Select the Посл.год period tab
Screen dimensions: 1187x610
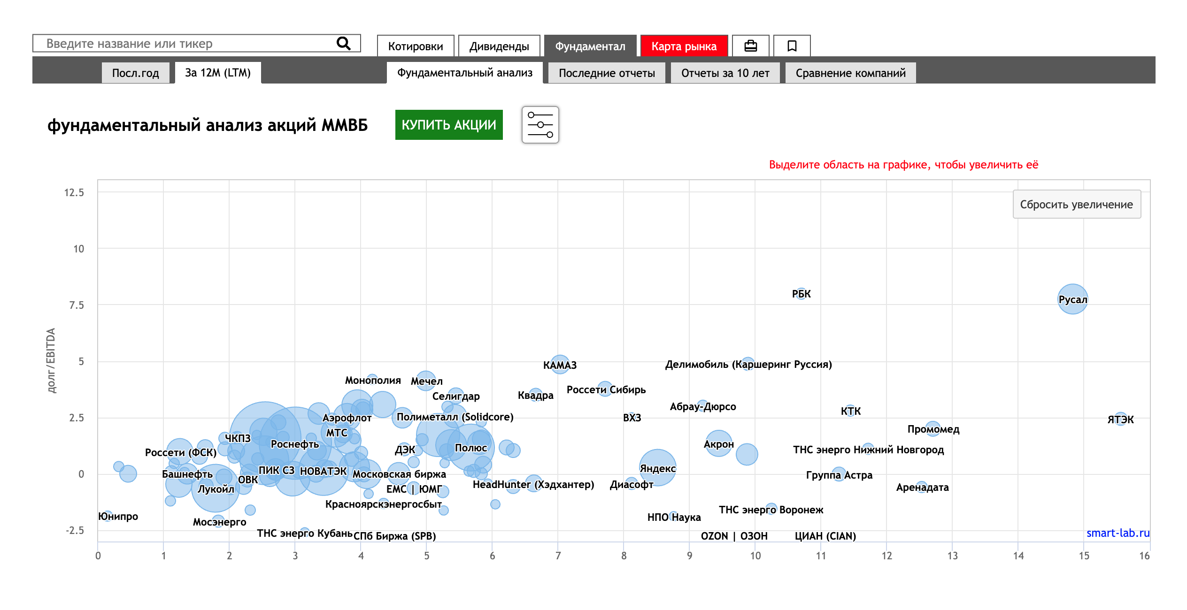coord(136,73)
